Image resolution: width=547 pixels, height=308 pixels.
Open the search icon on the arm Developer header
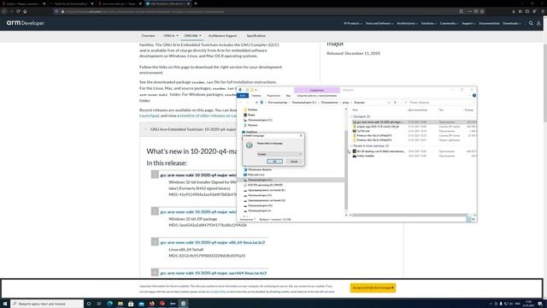pyautogui.click(x=531, y=23)
